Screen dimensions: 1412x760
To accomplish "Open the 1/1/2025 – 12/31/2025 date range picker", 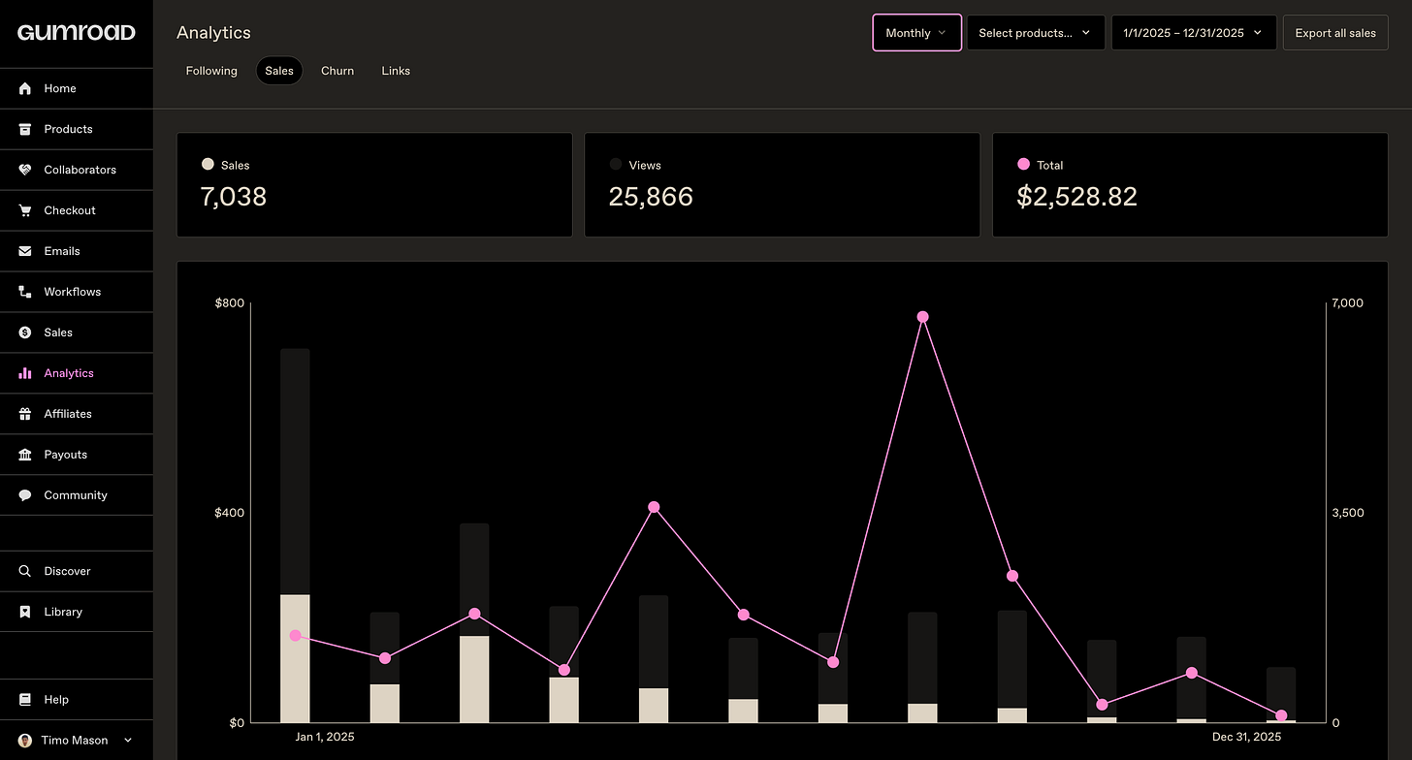I will (1194, 33).
